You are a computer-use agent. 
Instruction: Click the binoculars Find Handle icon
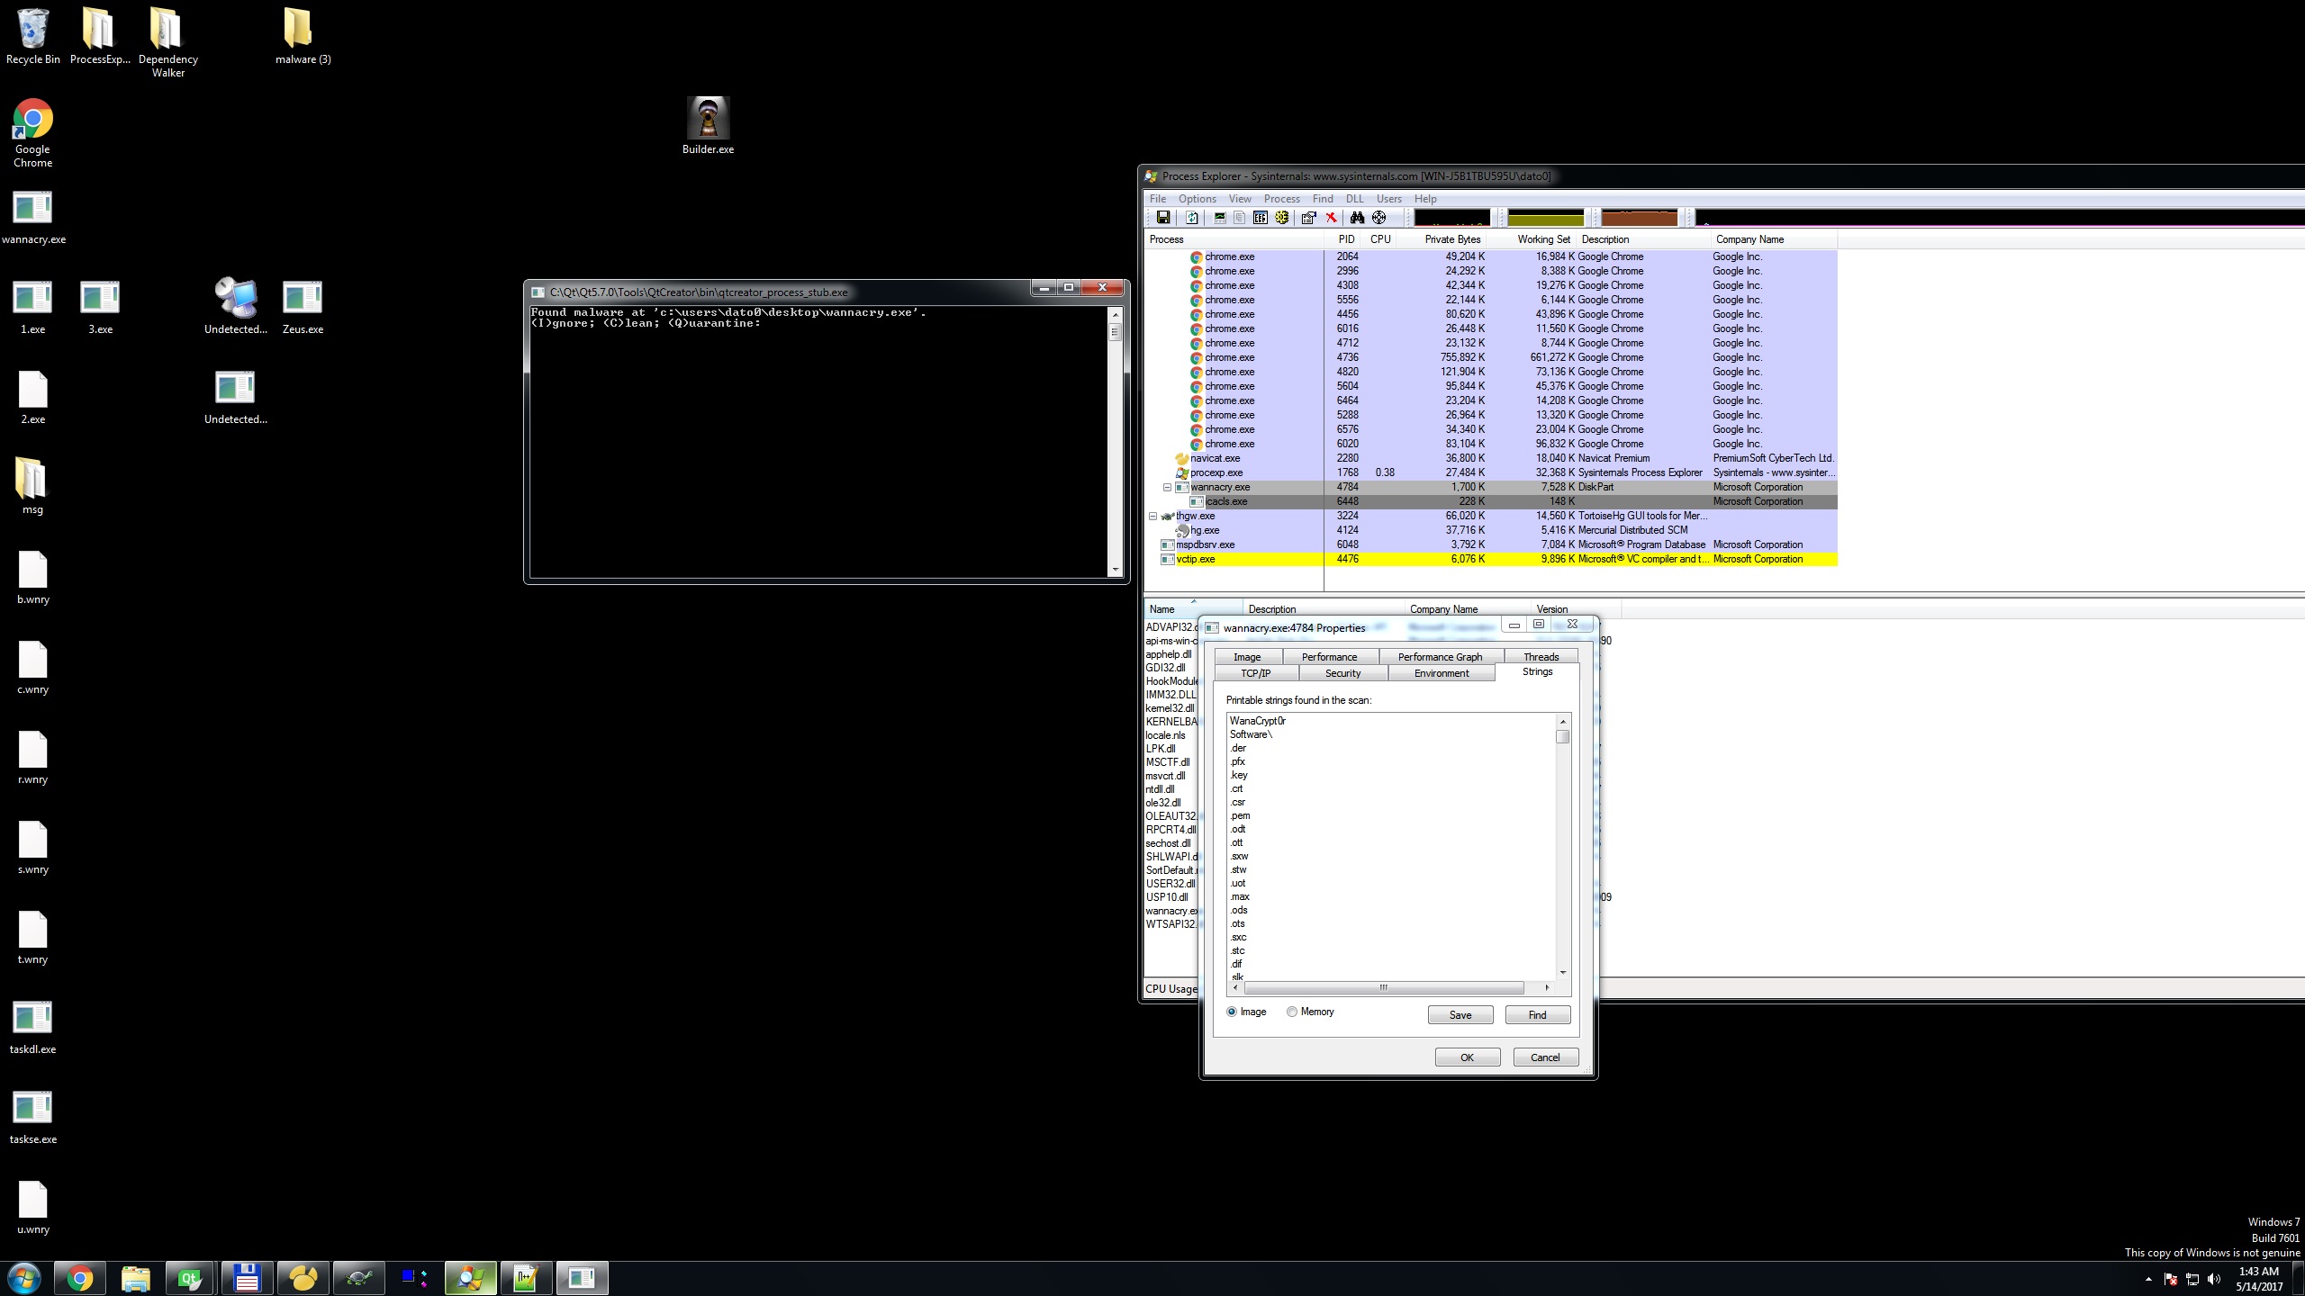pos(1356,218)
